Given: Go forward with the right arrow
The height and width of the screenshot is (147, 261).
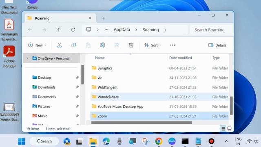Looking at the screenshot, I should point(44,30).
